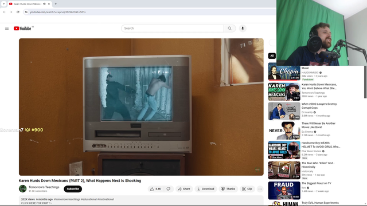Click the browser address bar URL

(x=58, y=12)
